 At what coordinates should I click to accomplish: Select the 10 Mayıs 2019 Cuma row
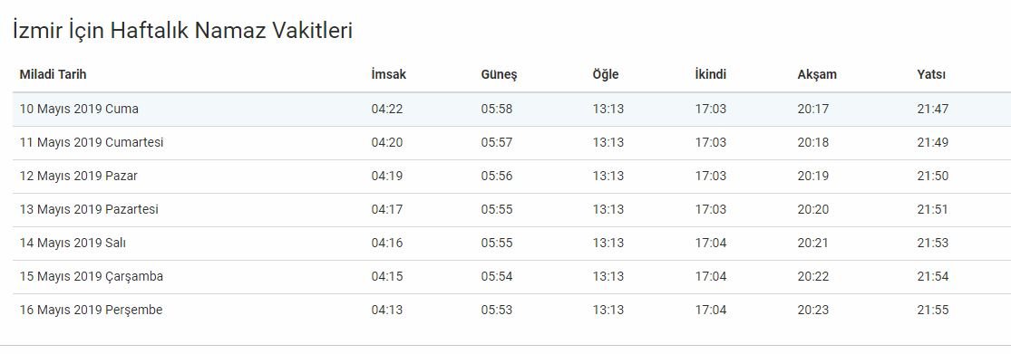[x=512, y=110]
